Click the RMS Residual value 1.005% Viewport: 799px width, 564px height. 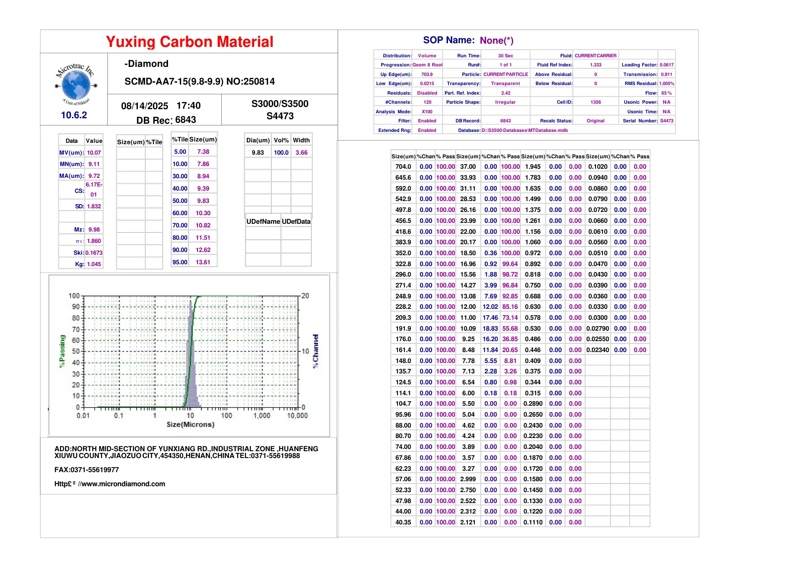pos(667,84)
